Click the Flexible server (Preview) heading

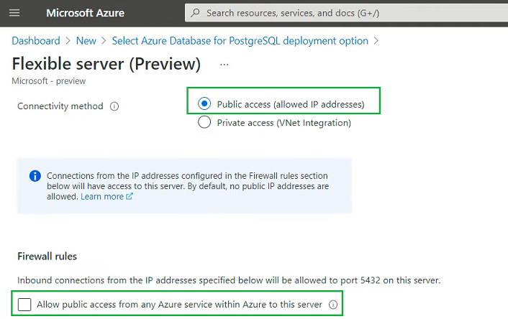click(x=106, y=64)
